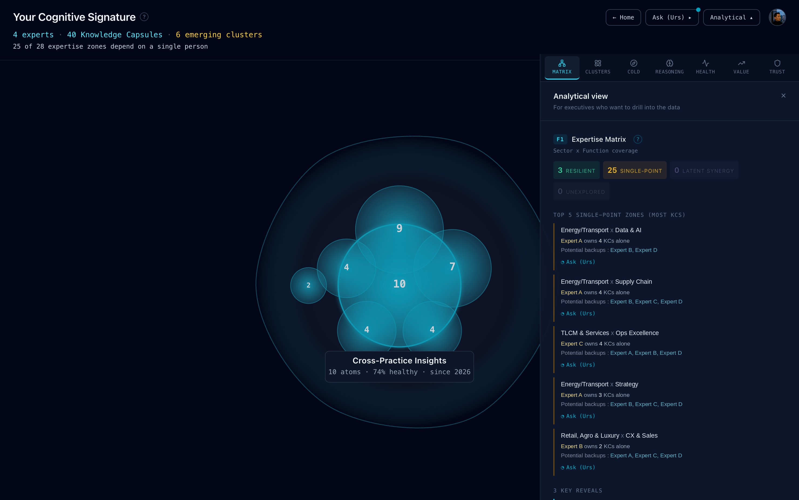This screenshot has height=500, width=799.
Task: Click '6 emerging clusters' in the header
Action: pyautogui.click(x=219, y=35)
